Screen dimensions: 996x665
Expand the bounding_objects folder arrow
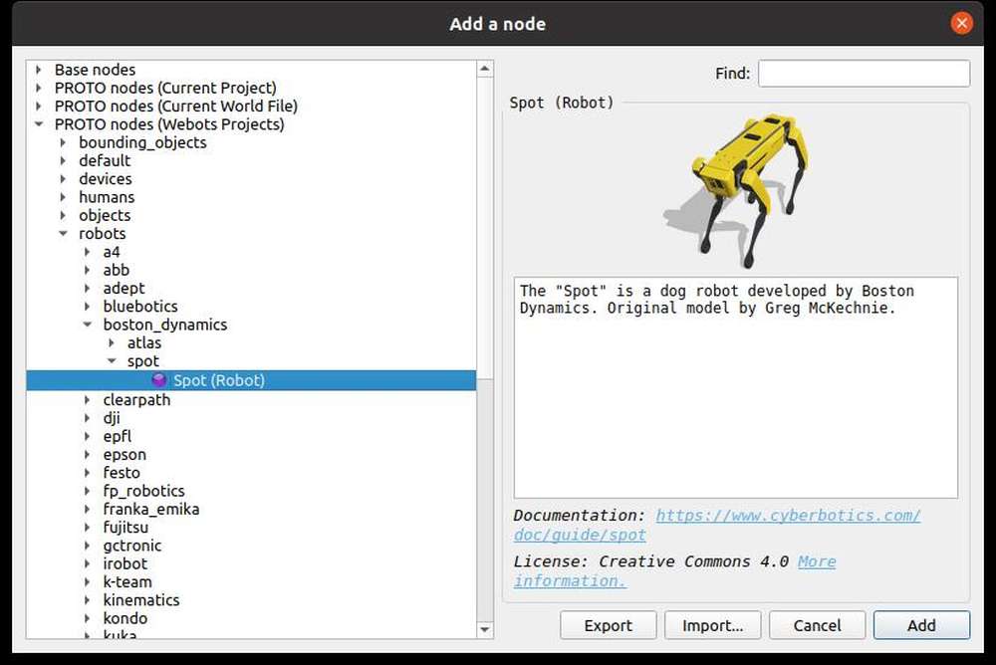coord(63,142)
